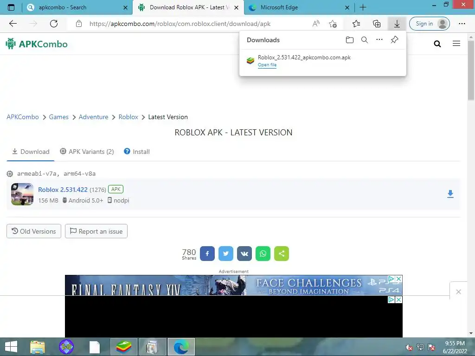Switch to the apkcombo - Search tab

tap(77, 7)
